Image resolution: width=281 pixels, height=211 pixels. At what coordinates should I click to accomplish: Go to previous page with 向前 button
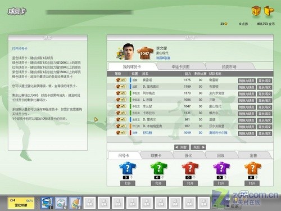[x=182, y=147]
